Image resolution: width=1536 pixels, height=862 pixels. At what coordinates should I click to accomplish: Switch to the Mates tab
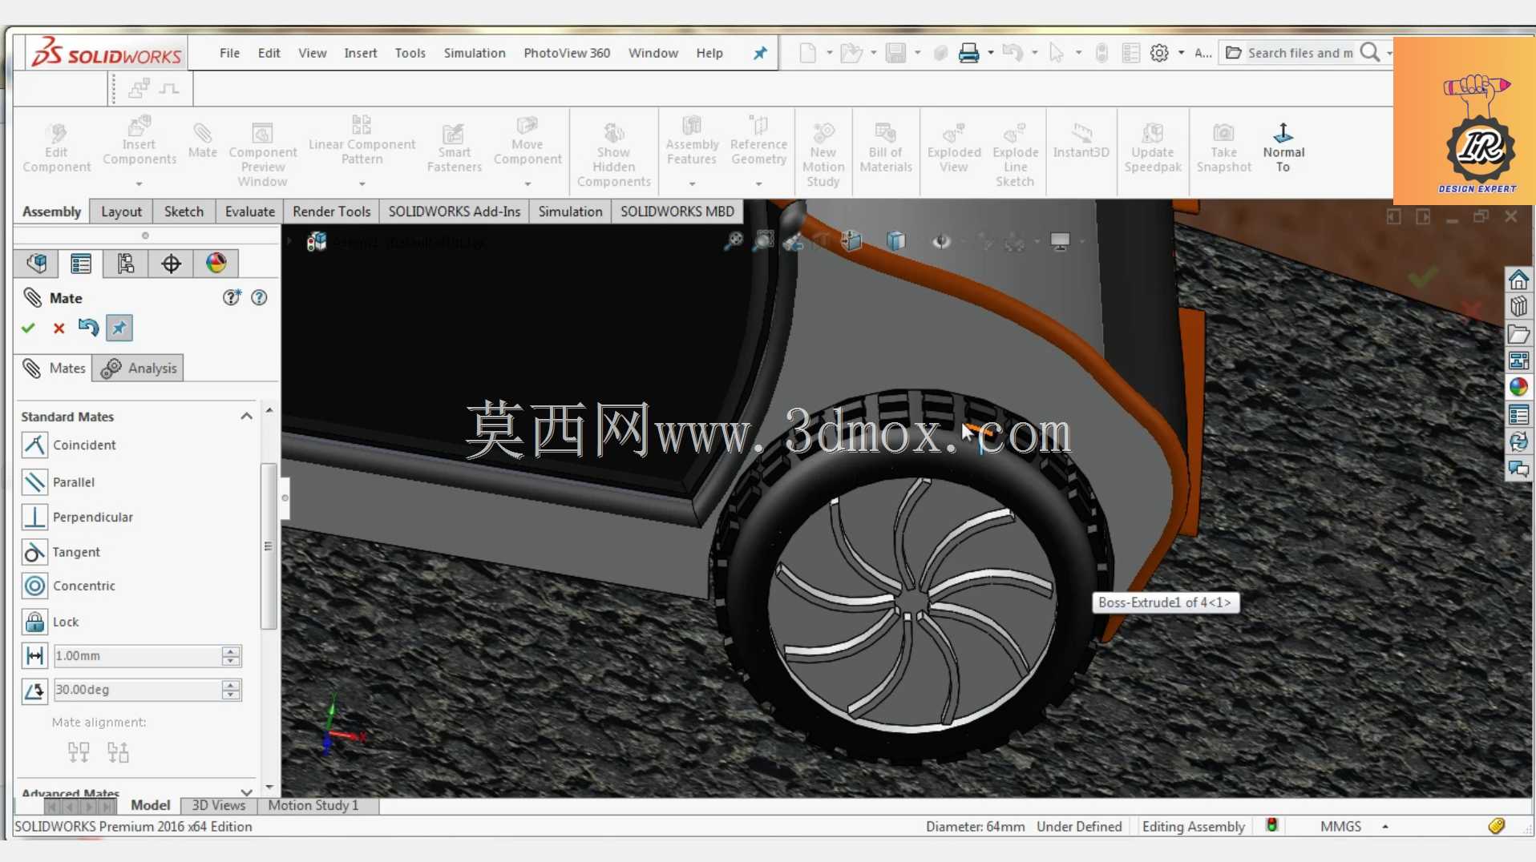(55, 368)
